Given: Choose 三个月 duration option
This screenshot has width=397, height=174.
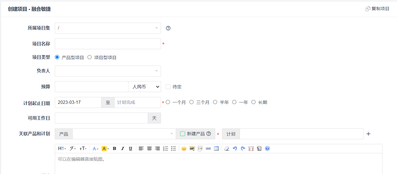Looking at the screenshot, I should pyautogui.click(x=192, y=102).
